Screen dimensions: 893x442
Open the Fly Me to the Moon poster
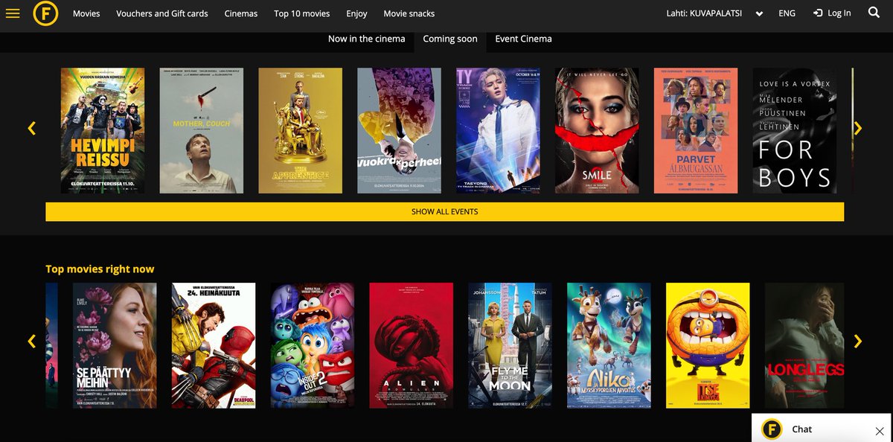[510, 345]
